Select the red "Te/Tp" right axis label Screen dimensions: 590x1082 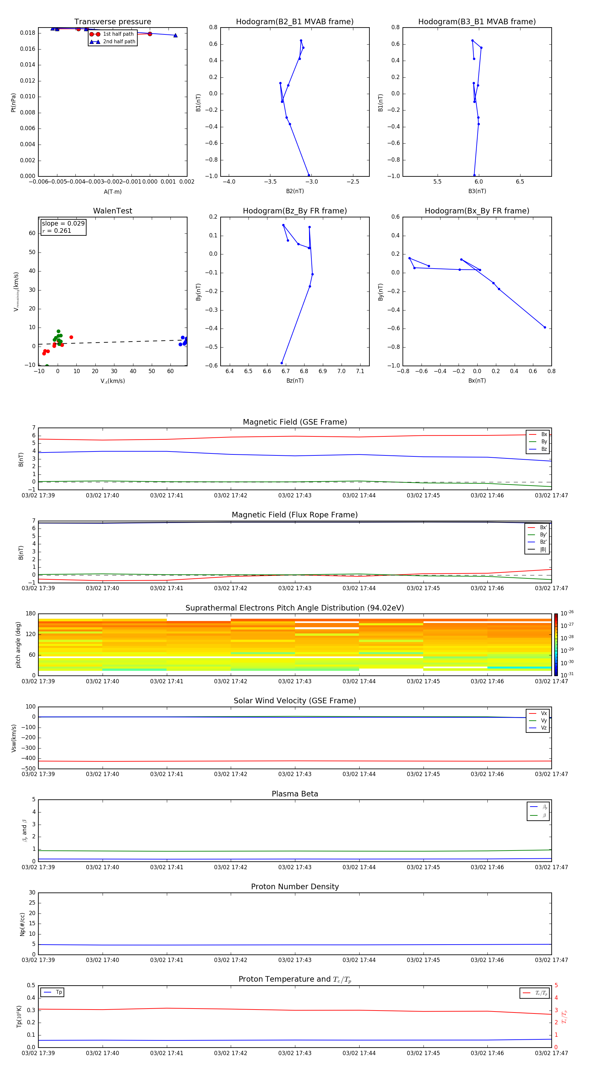564,1017
